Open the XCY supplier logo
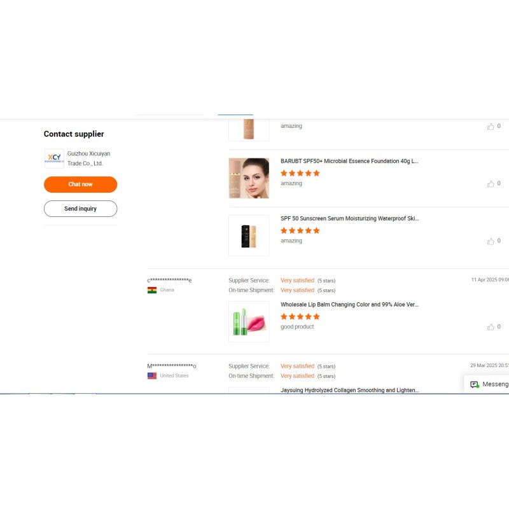 coord(54,158)
